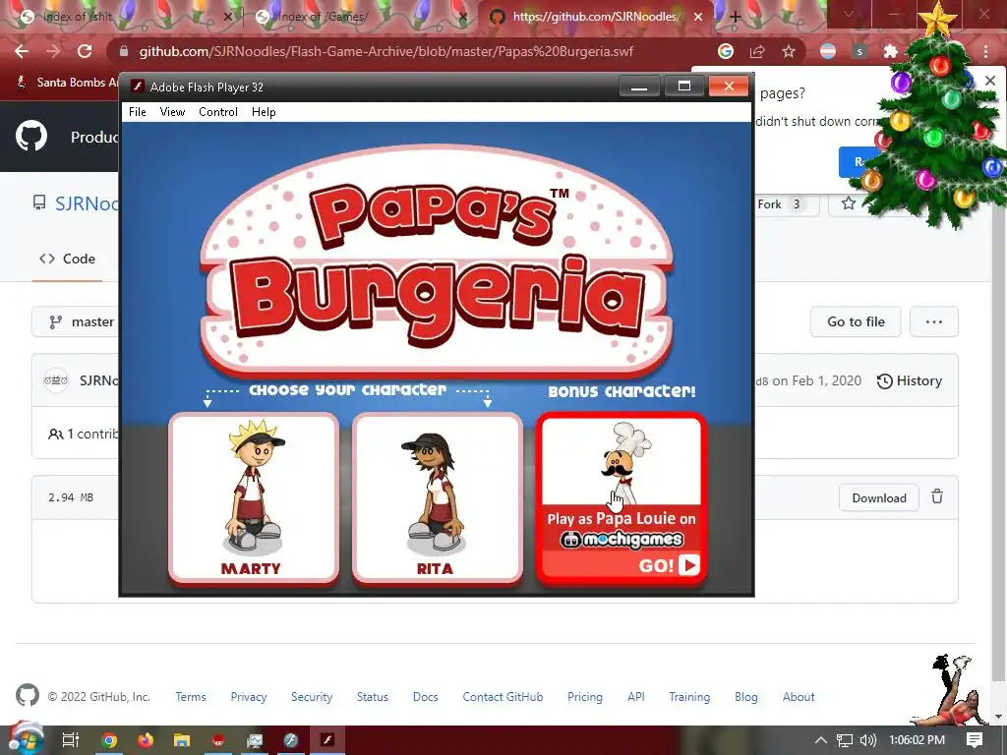Image resolution: width=1007 pixels, height=755 pixels.
Task: Open the Extensions puzzle-piece menu
Action: [x=890, y=51]
